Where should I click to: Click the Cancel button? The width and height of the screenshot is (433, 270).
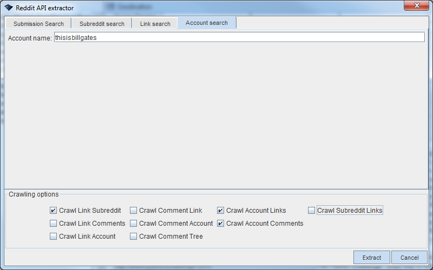click(409, 258)
